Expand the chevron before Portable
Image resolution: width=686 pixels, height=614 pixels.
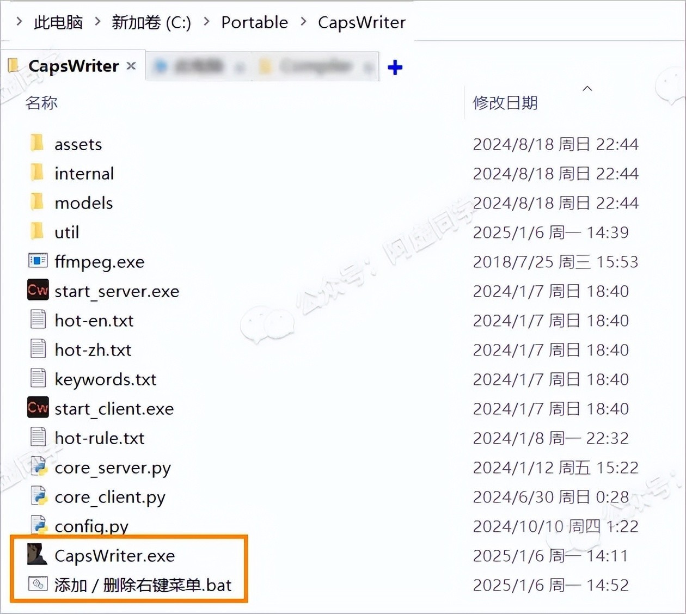point(206,22)
